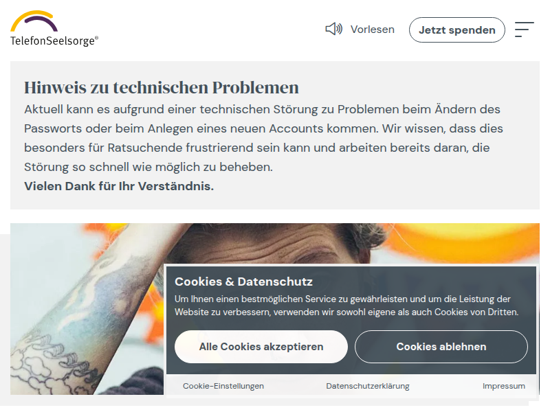Click the tattooed arm in hero image
Screen dimensions: 550x412
click(88, 315)
